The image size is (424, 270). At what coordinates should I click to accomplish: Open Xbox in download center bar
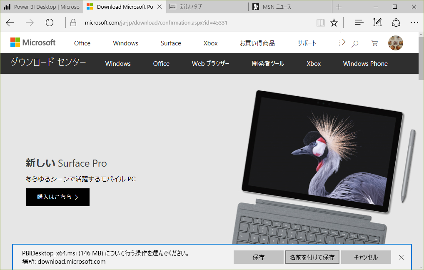314,64
